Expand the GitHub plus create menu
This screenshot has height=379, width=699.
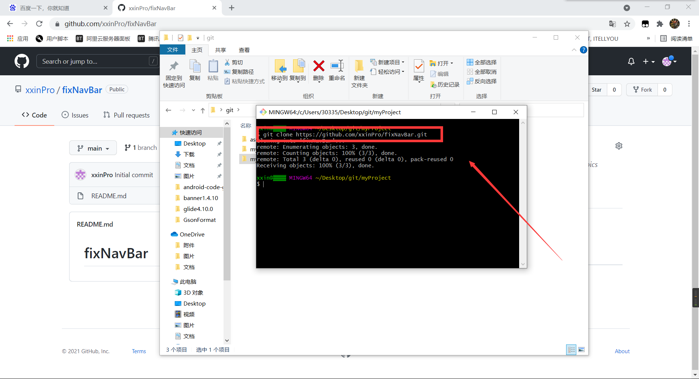648,61
